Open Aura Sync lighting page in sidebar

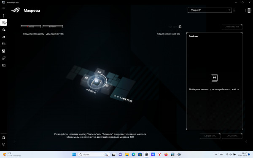(3, 30)
